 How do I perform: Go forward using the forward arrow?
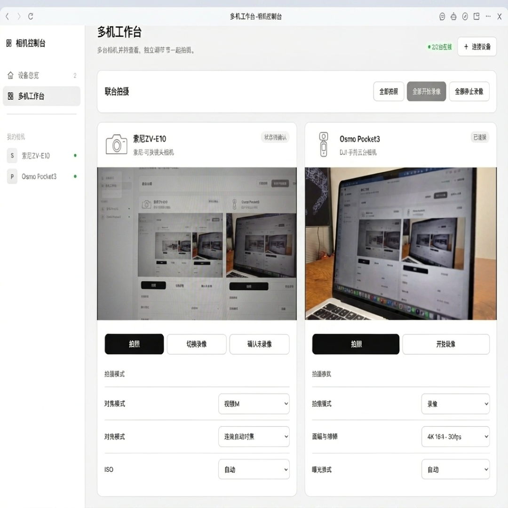pos(19,16)
